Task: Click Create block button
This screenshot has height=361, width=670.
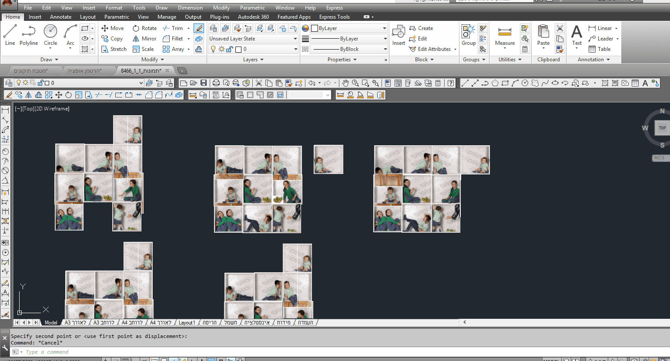Action: [x=421, y=28]
